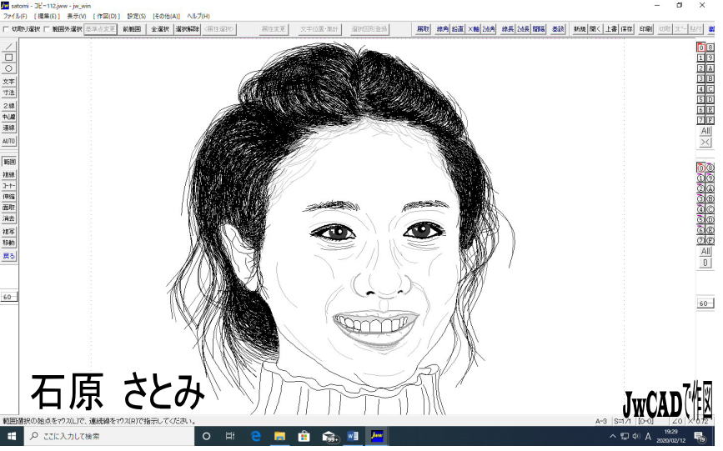Select the 中心線 center line tool
Screen dimensions: 723x451
[9, 117]
